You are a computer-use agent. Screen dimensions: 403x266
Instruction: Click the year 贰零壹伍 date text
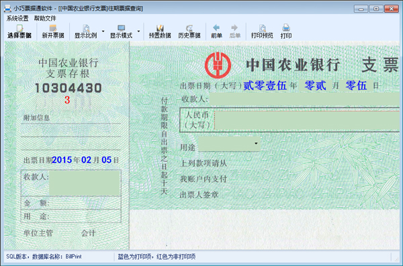[x=265, y=85]
